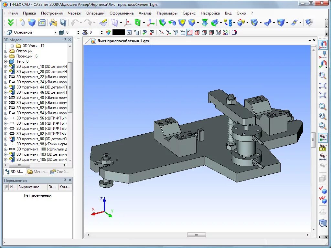Click the Ком... column header in Переменные
331x248 pixels.
(65, 187)
